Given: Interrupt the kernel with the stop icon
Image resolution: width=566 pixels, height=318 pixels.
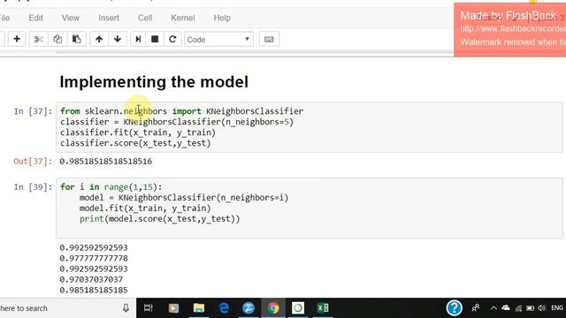Looking at the screenshot, I should [x=155, y=39].
